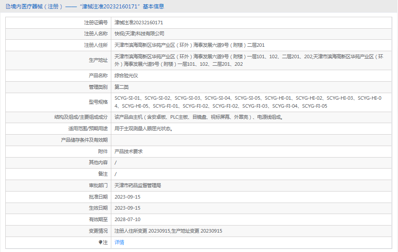Select the model list starting SCYG-SI-01
The width and height of the screenshot is (398, 252).
click(248, 102)
